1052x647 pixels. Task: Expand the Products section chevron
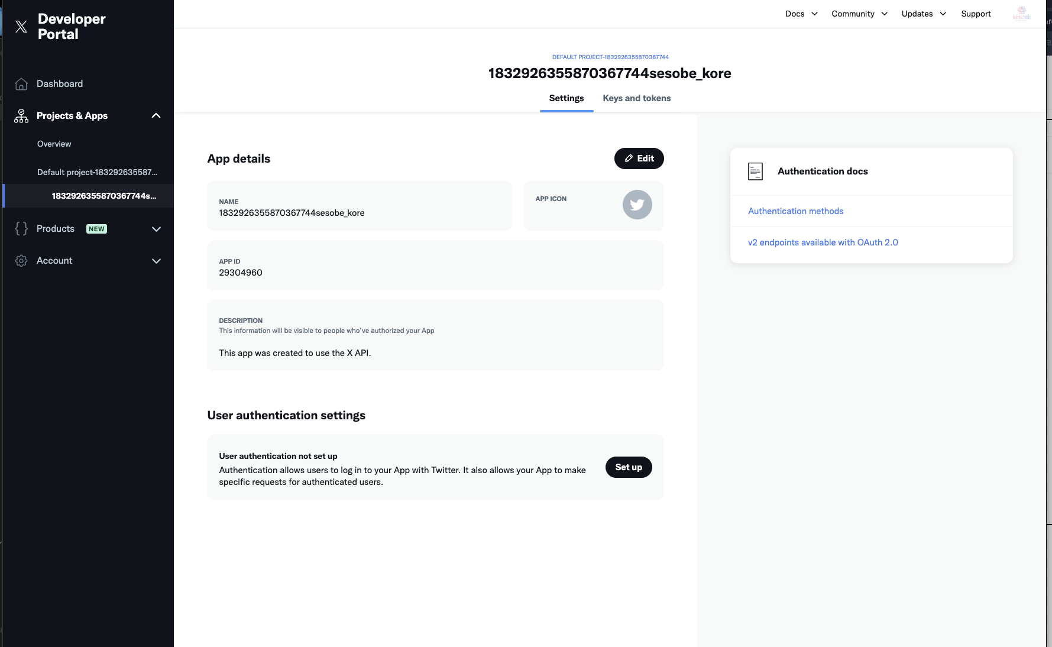[156, 229]
